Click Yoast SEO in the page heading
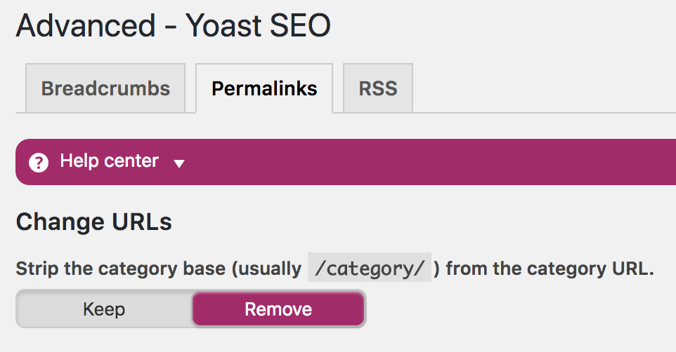Viewport: 676px width, 352px height. point(258,25)
